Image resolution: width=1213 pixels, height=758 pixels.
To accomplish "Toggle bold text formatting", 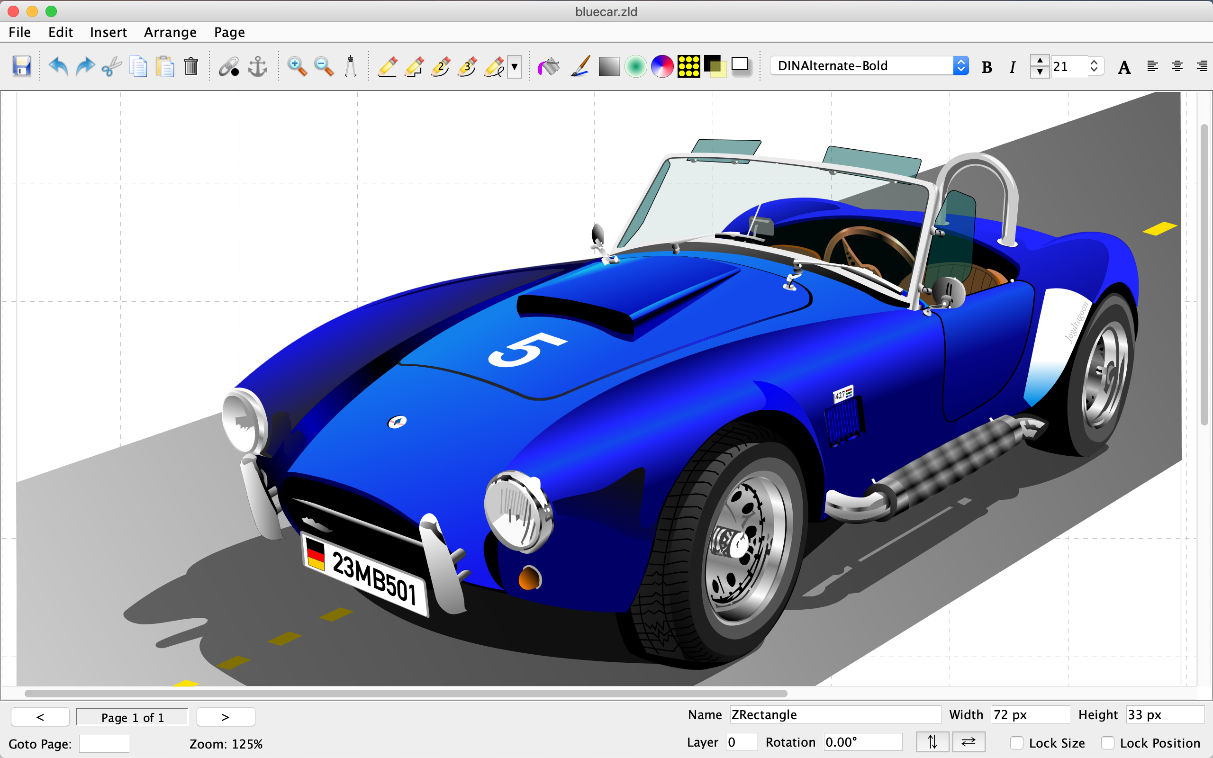I will 987,67.
